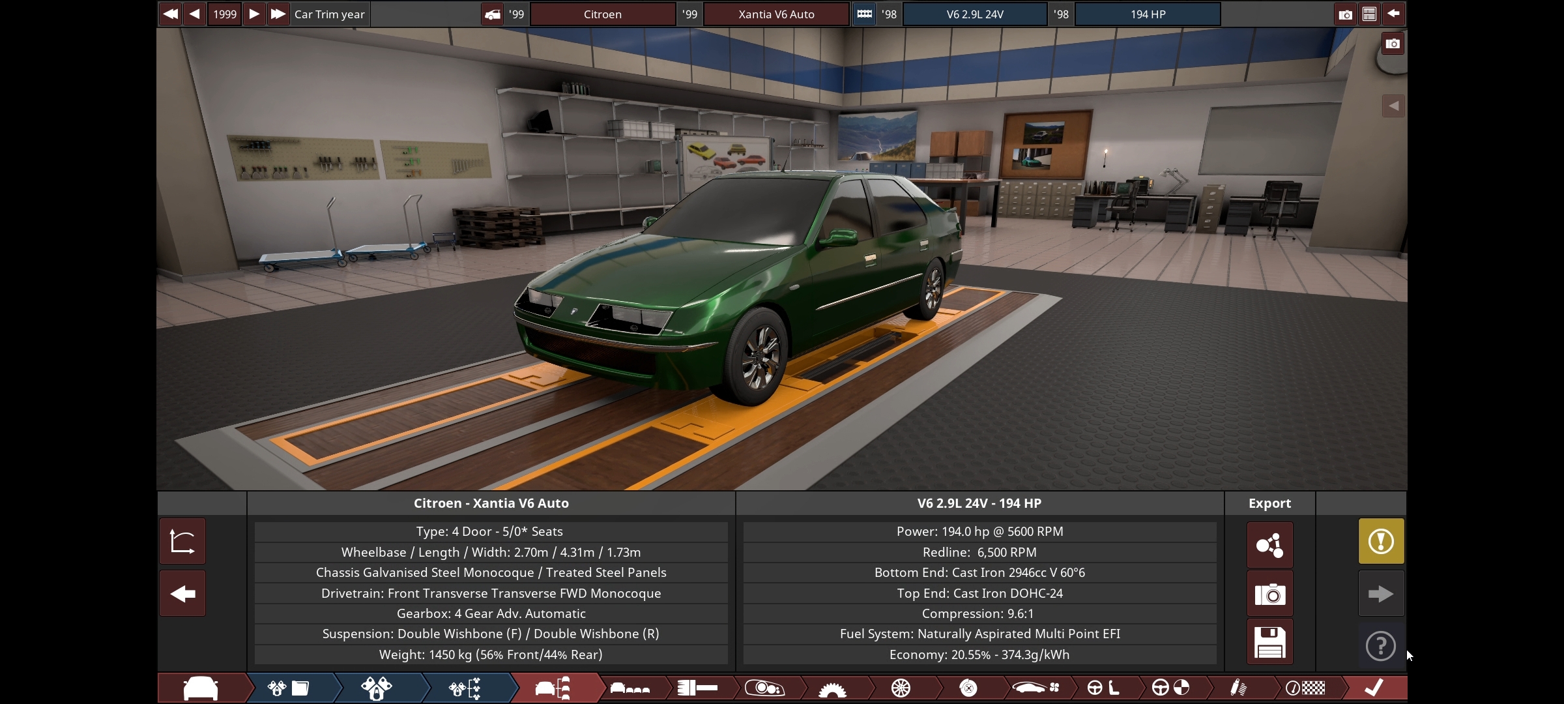
Task: Open the 194 HP engine variant field
Action: click(x=1148, y=14)
